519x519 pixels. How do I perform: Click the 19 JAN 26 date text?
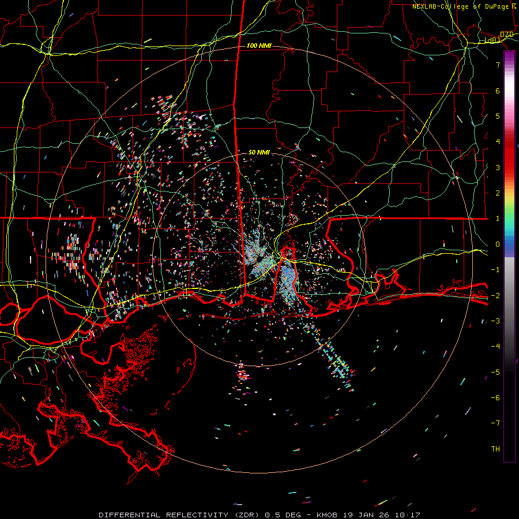(x=365, y=515)
